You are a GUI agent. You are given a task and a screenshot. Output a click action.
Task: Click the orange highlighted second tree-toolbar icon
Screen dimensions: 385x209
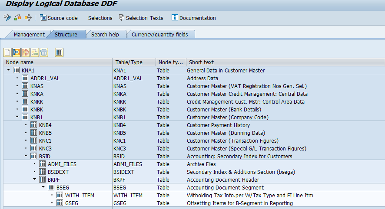[x=17, y=52]
